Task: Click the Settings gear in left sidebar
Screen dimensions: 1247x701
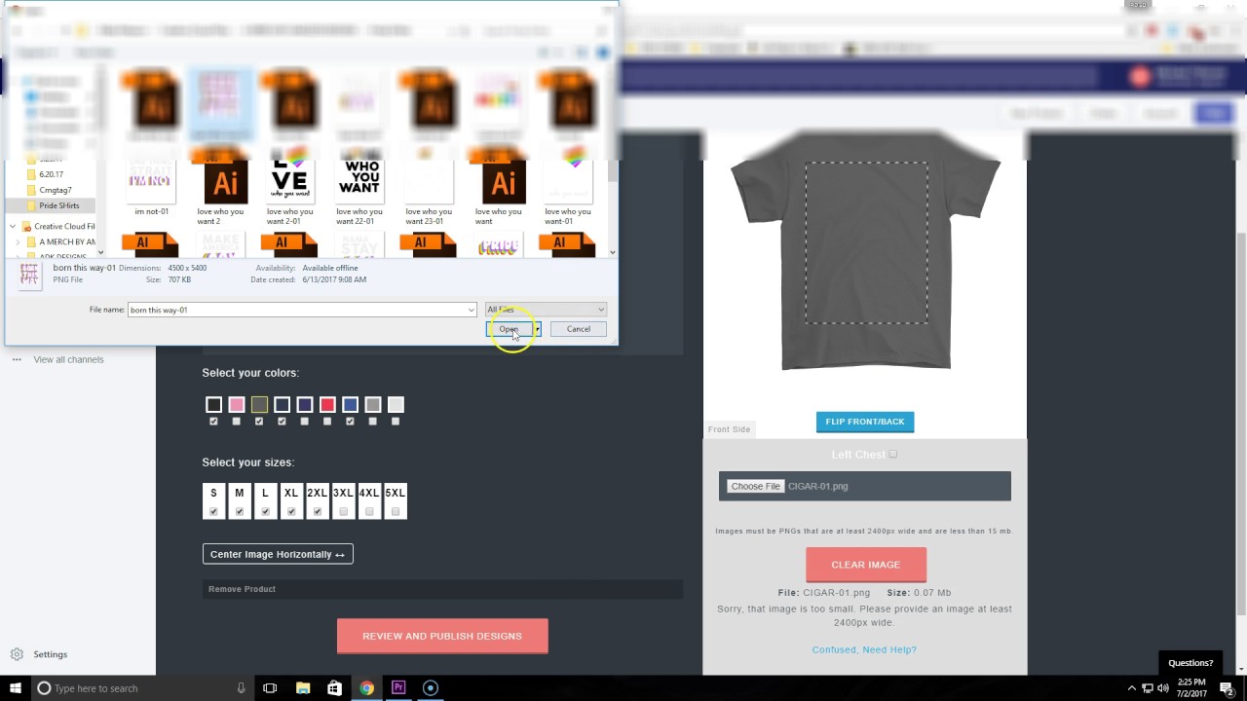Action: (x=17, y=654)
